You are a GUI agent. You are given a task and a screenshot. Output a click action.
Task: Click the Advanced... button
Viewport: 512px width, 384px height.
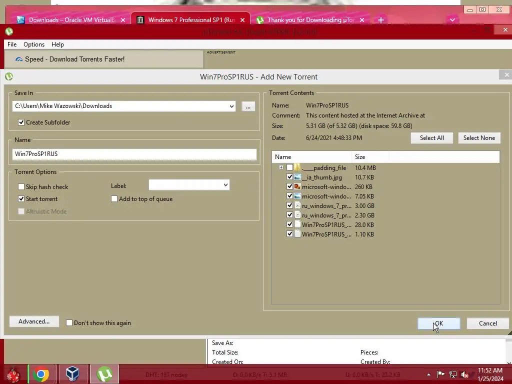click(34, 321)
